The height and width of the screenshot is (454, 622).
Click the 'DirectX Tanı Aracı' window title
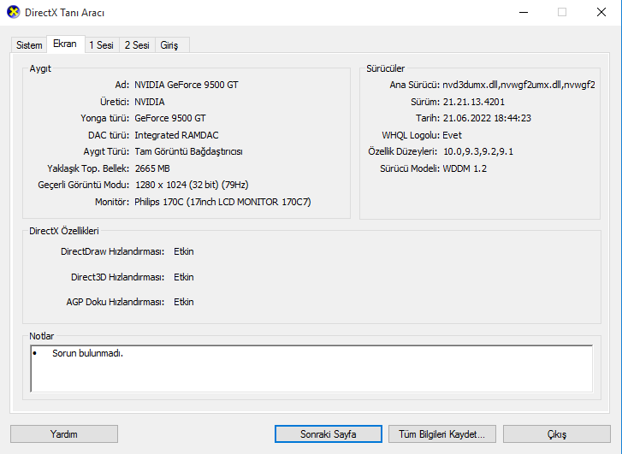[65, 13]
